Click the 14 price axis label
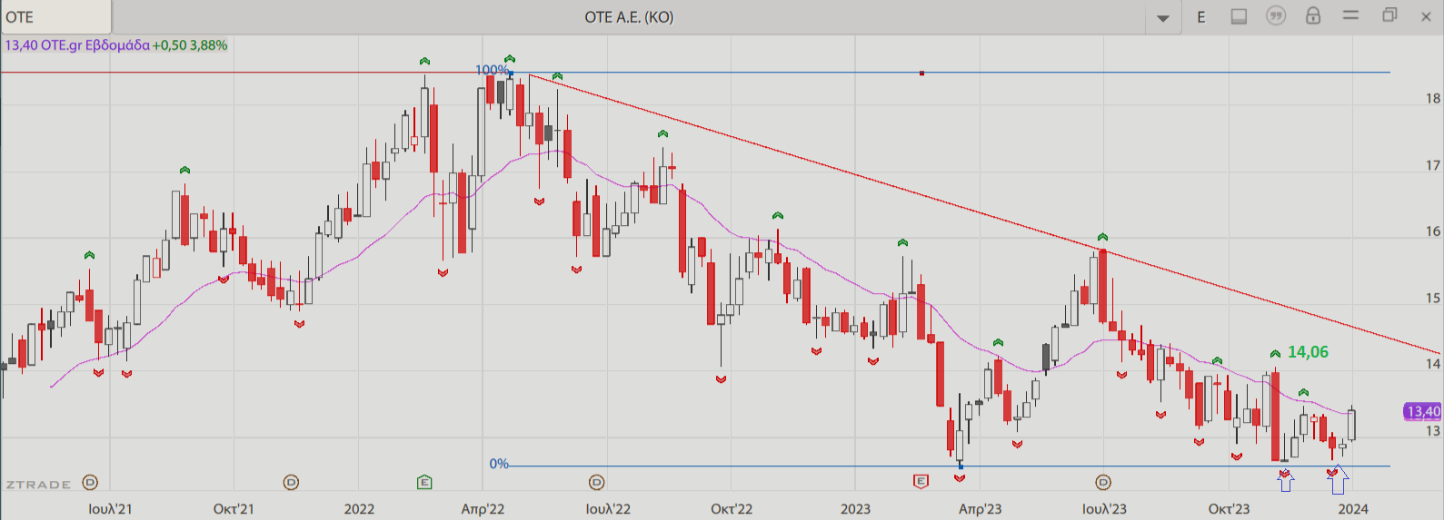Viewport: 1444px width, 520px height. [x=1432, y=364]
